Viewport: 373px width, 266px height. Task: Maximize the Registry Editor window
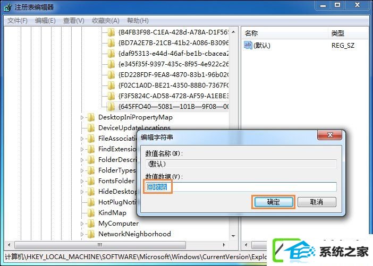point(337,5)
